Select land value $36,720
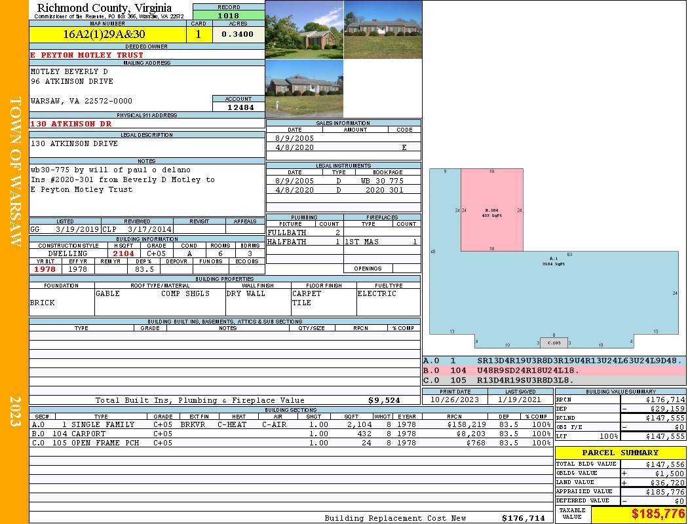This screenshot has width=688, height=524. (x=668, y=483)
